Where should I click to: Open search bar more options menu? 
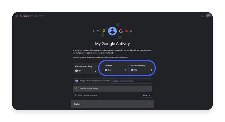[x=149, y=89]
